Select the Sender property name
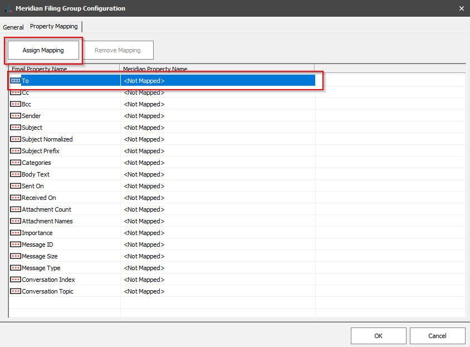 [31, 116]
